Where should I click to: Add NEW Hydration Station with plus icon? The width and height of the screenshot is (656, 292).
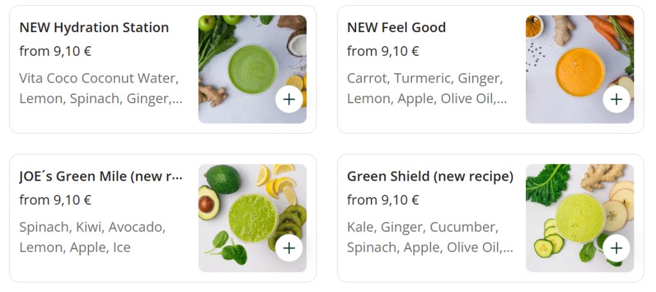tap(289, 99)
